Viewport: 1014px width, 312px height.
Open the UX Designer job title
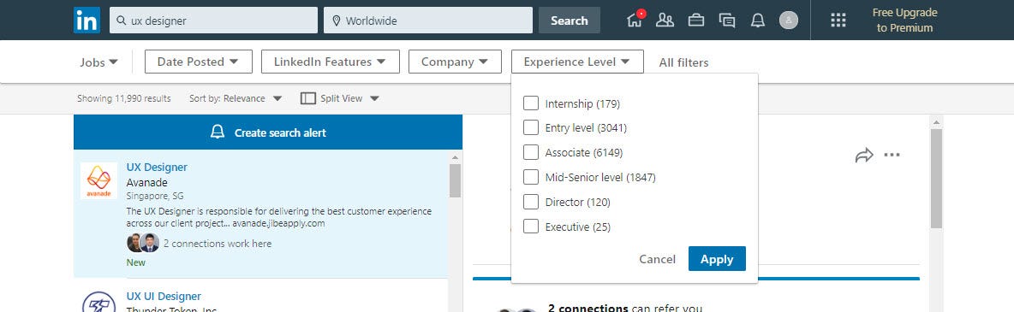point(157,168)
